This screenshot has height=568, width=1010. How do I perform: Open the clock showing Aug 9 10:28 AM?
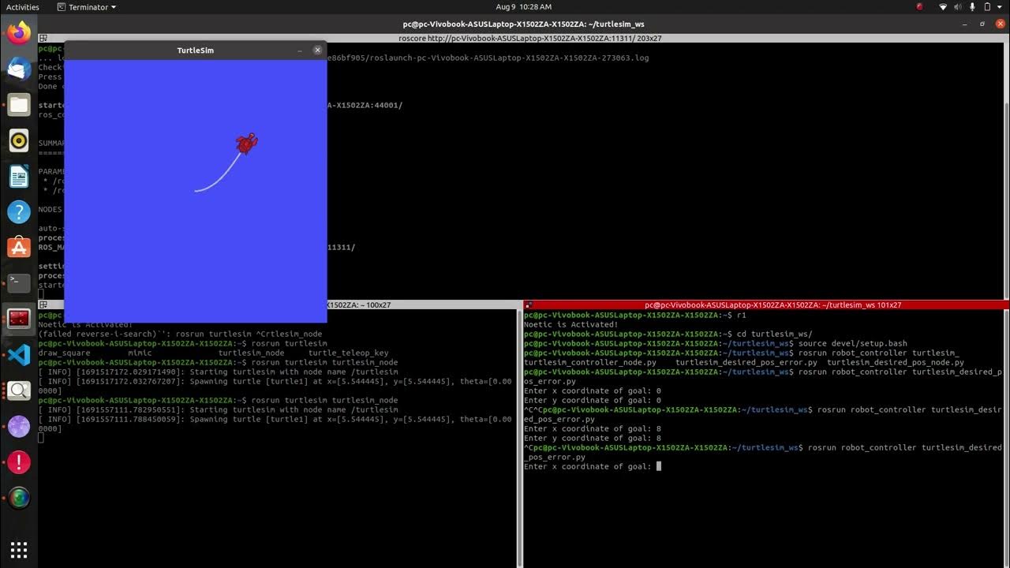pos(523,7)
